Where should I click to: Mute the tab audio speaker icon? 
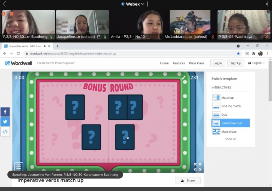[45, 46]
